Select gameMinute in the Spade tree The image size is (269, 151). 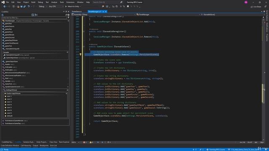click(x=10, y=35)
